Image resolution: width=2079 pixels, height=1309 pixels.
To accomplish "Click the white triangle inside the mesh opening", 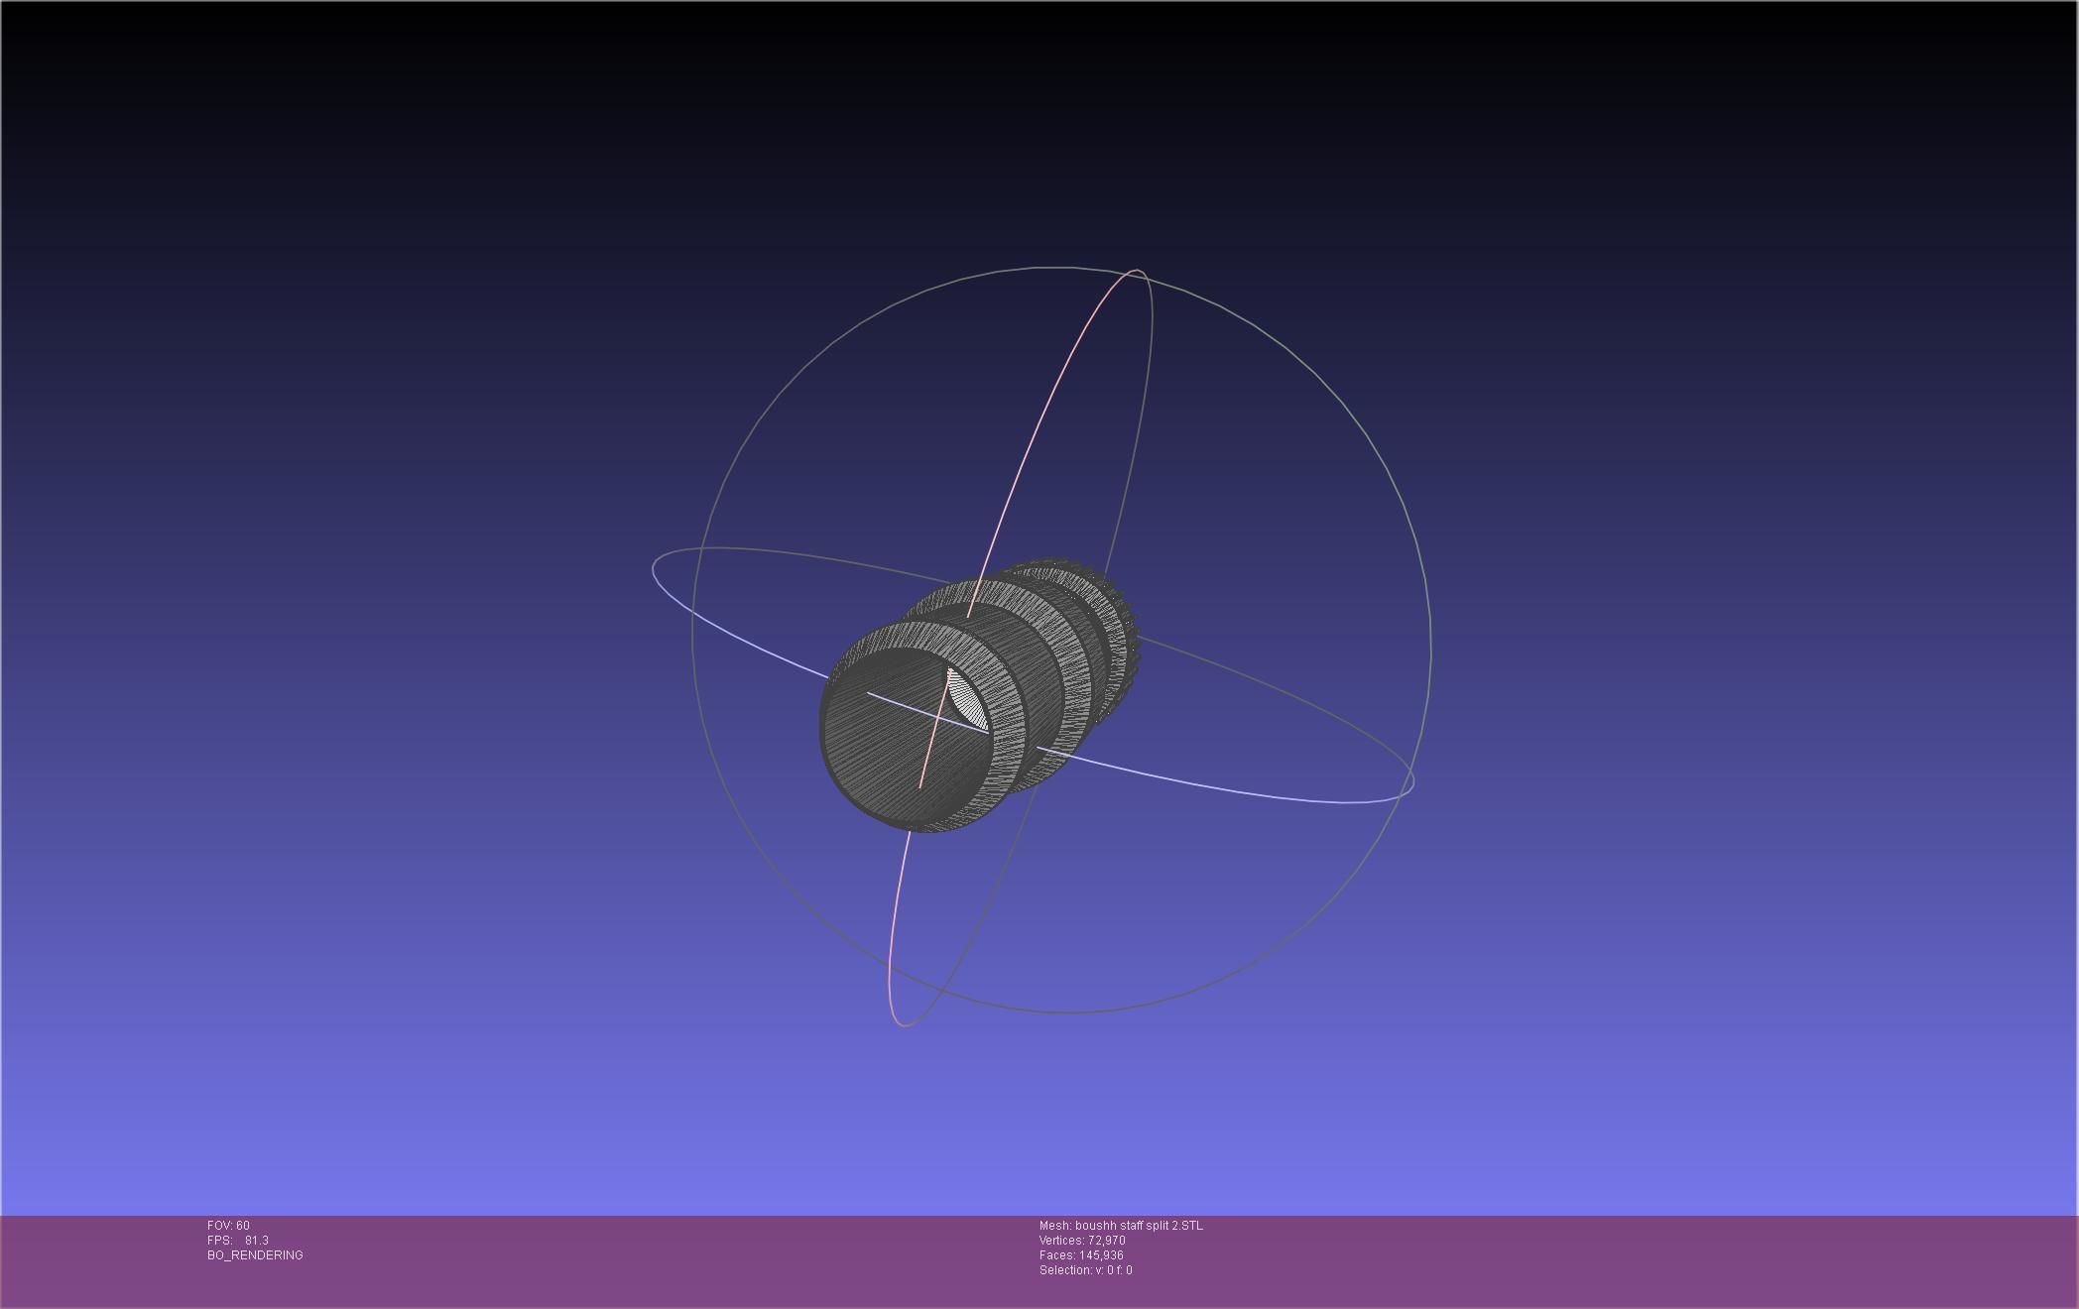I will click(964, 699).
